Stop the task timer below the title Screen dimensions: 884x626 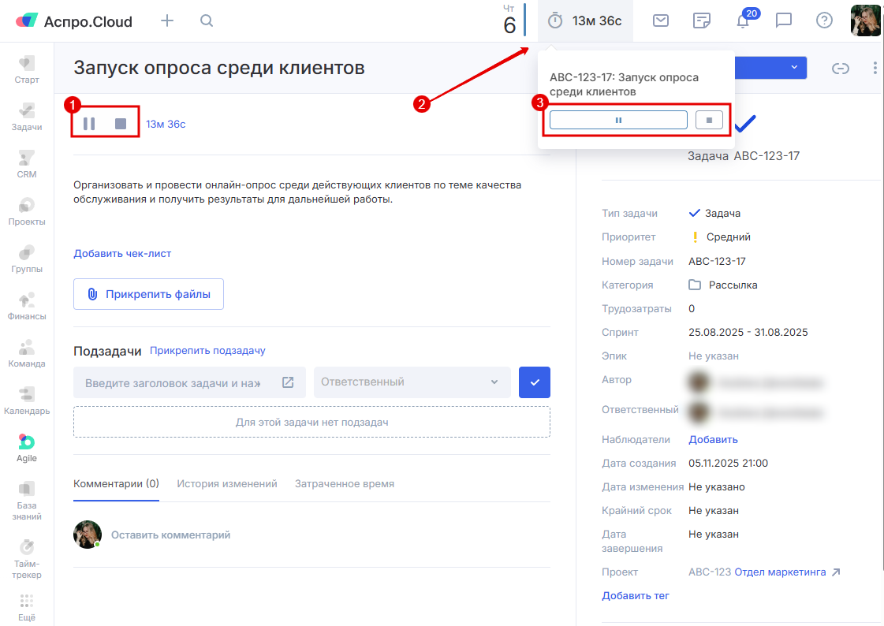pyautogui.click(x=121, y=124)
